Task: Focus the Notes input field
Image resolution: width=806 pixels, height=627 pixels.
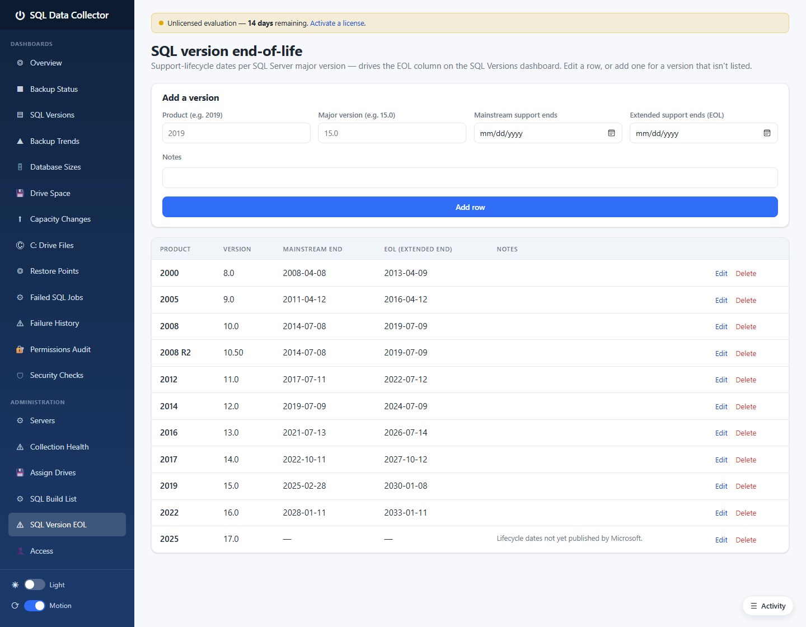Action: pos(470,177)
